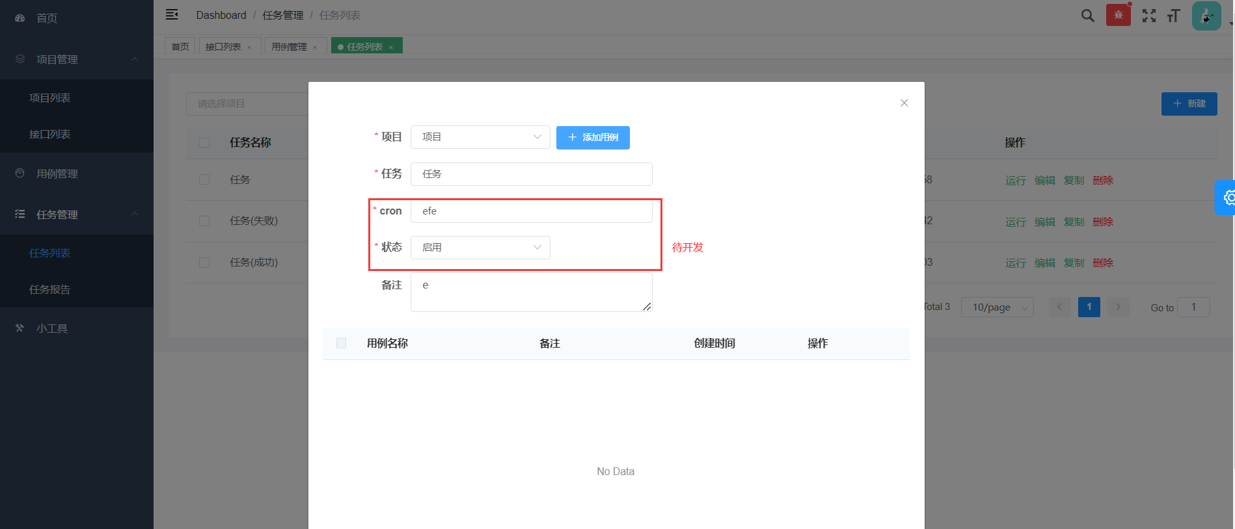The height and width of the screenshot is (529, 1235).
Task: Click the page 1 pagination button
Action: [x=1089, y=307]
